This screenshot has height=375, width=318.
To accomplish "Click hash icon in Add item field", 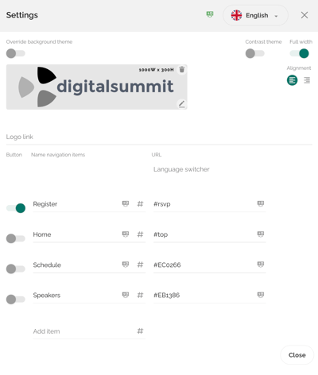I will (140, 331).
